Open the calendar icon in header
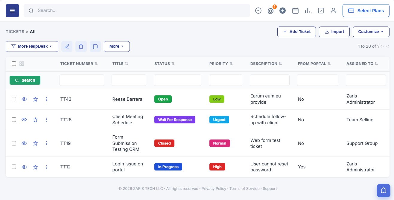 point(295,11)
